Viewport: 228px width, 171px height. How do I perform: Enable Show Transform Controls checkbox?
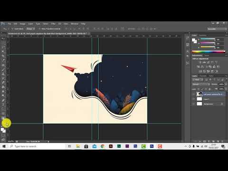(39, 29)
